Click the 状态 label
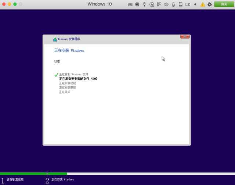Image resolution: width=235 pixels, height=185 pixels. tap(57, 61)
